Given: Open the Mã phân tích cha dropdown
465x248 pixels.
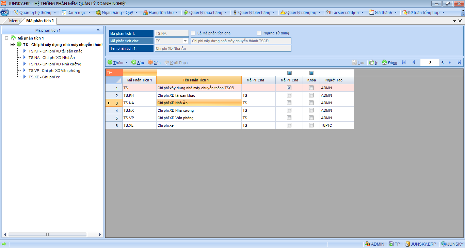Looking at the screenshot, I should point(186,41).
